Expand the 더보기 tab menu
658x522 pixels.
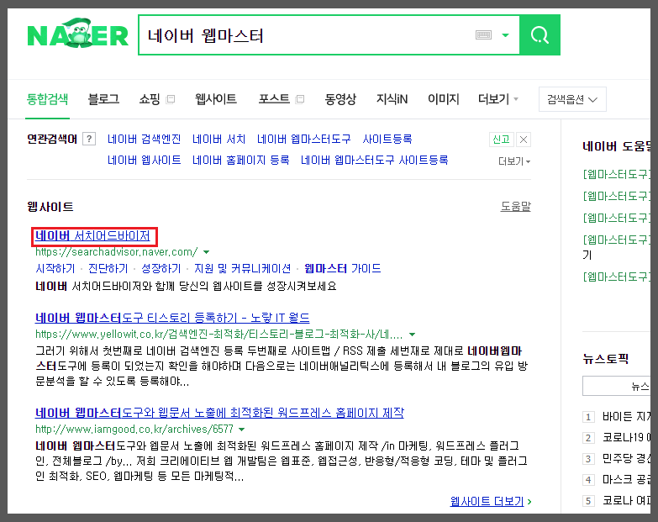coord(498,99)
